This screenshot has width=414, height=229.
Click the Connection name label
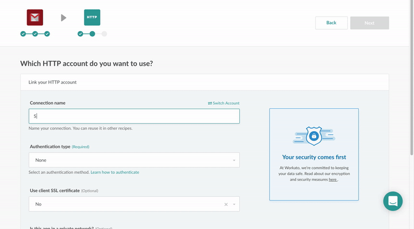click(x=48, y=103)
